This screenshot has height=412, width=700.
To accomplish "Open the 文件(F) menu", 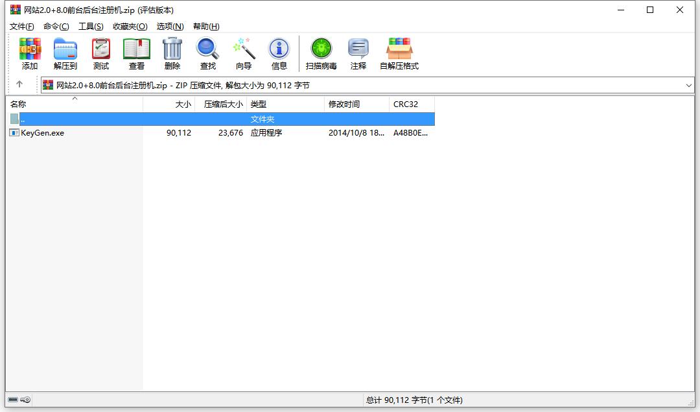I will click(x=22, y=26).
